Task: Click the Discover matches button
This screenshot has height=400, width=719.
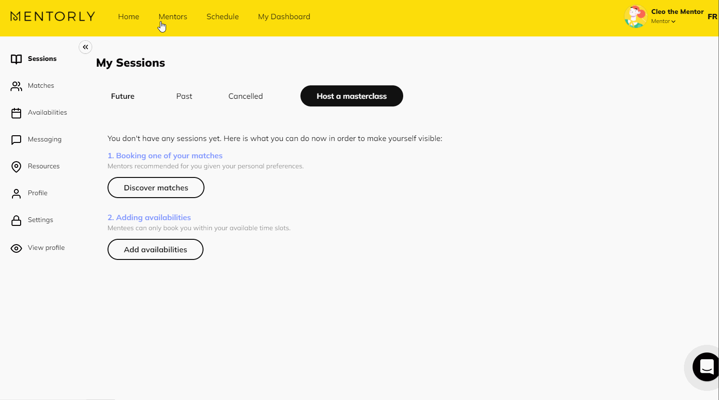Action: click(156, 188)
